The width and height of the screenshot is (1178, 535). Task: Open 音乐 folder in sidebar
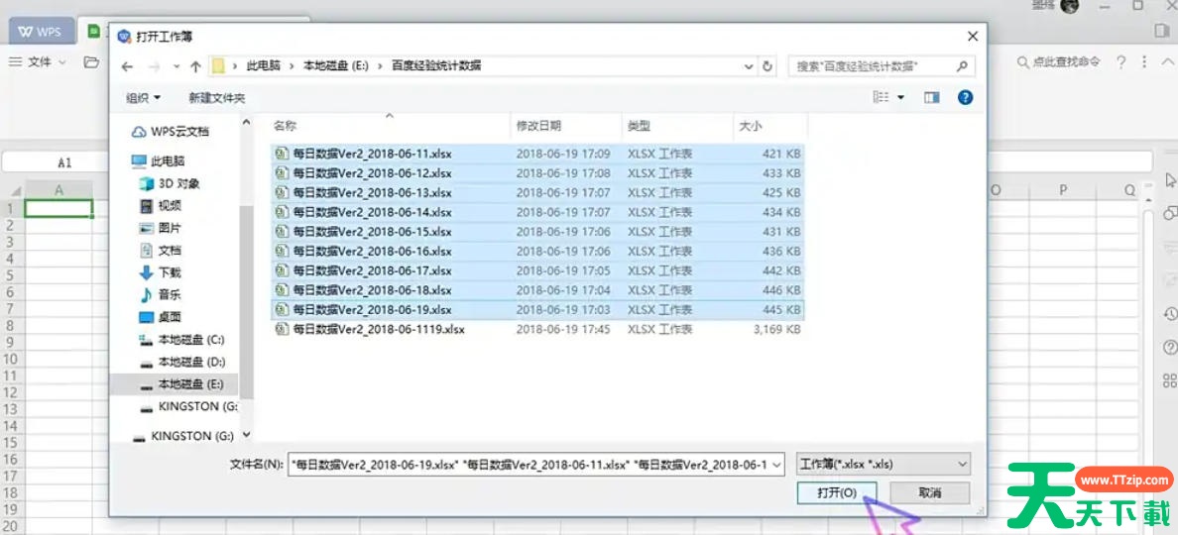point(160,295)
